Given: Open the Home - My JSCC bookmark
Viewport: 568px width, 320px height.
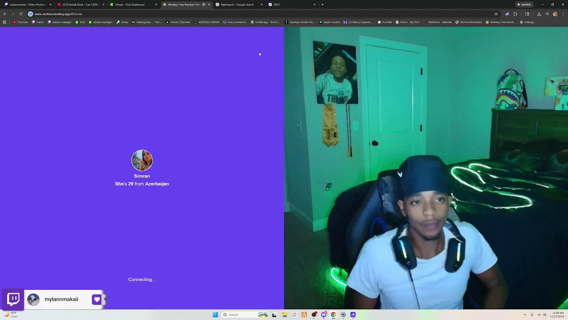Looking at the screenshot, I should [408, 22].
